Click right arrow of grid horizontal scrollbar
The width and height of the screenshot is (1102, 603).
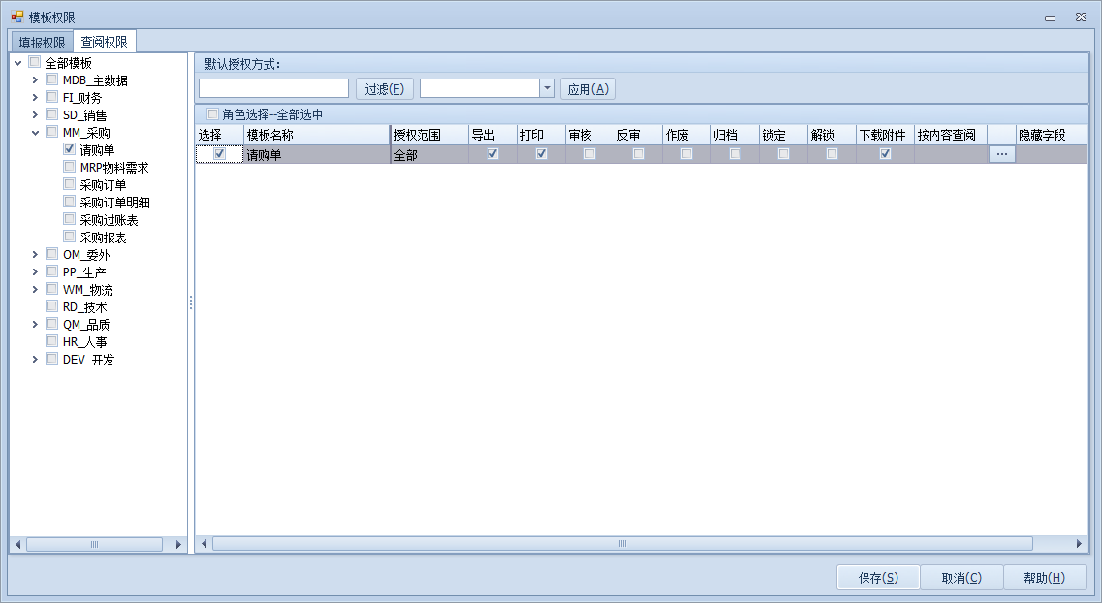tap(1079, 544)
